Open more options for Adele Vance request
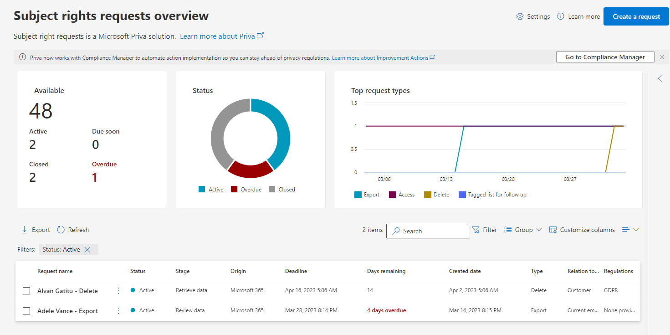 118,311
